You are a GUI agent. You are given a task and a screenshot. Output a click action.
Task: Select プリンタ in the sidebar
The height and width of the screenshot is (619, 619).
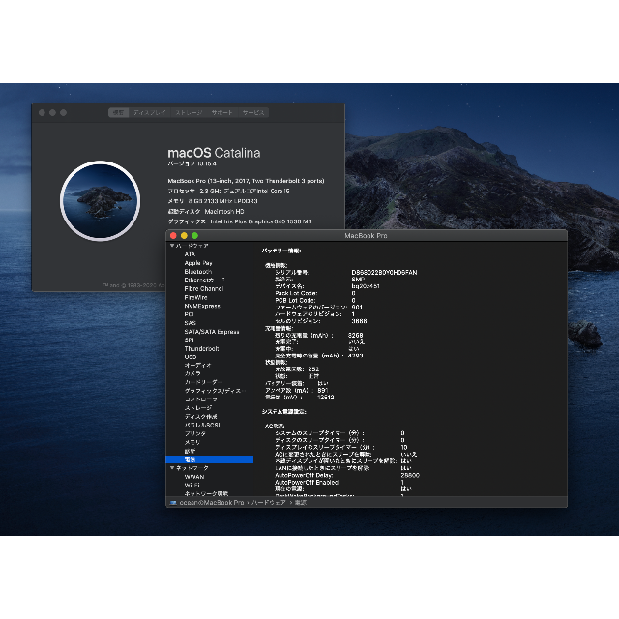(x=195, y=433)
